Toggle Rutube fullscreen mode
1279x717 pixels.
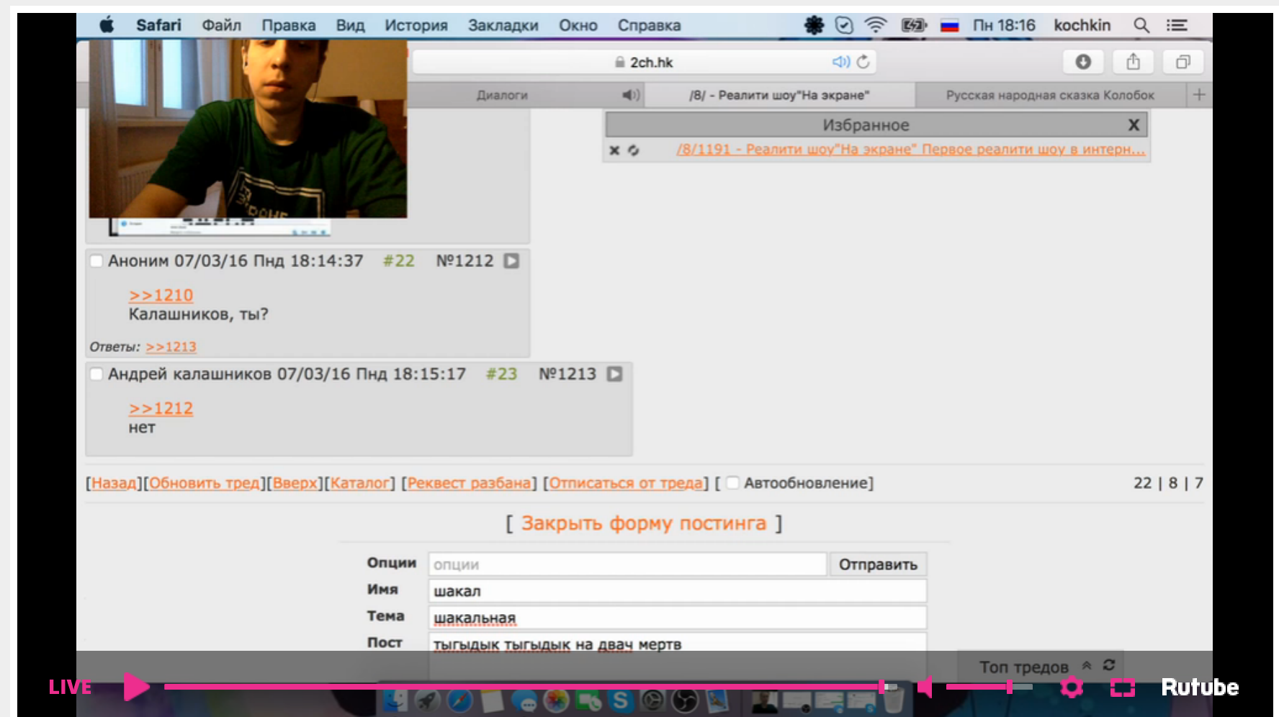[1122, 687]
